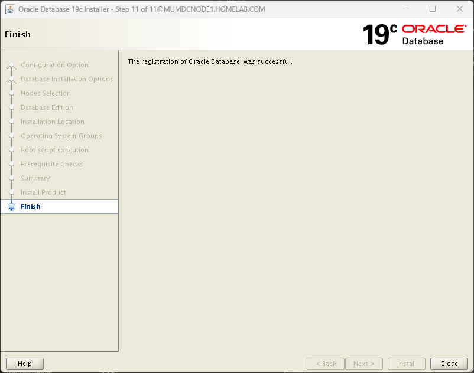Click the Java icon in title bar

(10, 9)
